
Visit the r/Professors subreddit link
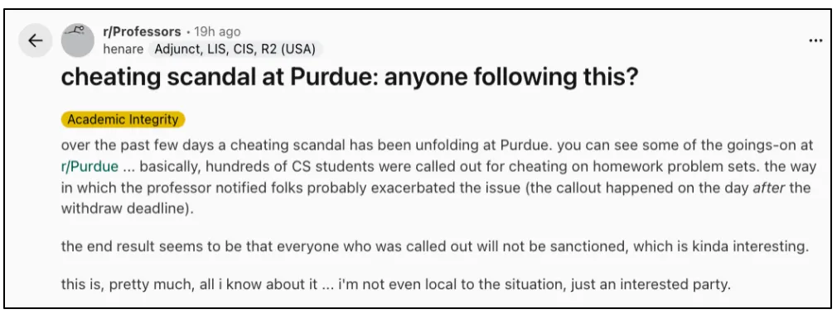point(142,32)
